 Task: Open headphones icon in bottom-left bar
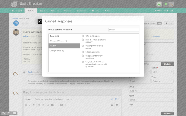(3, 113)
